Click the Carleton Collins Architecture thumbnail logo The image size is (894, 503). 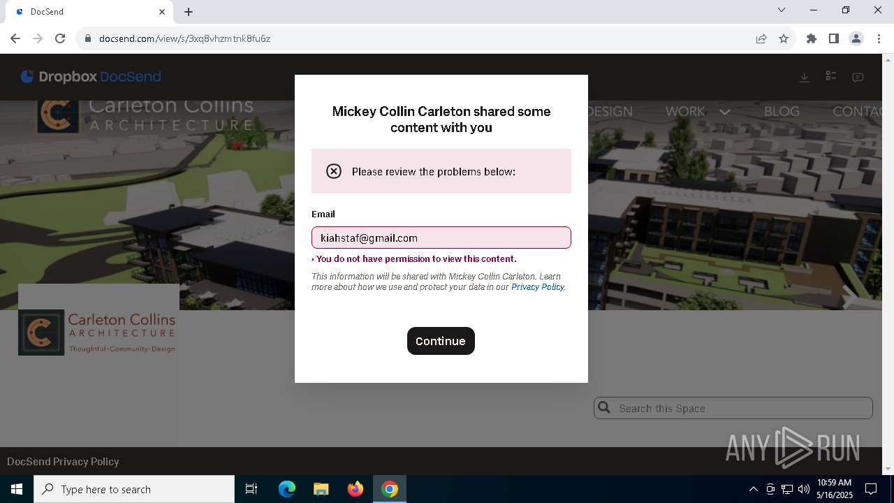coord(98,333)
